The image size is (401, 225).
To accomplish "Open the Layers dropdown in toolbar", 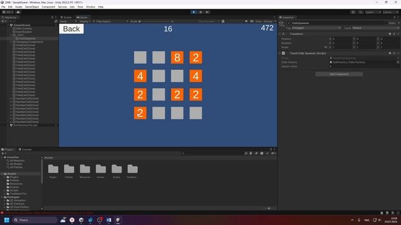I will point(373,12).
